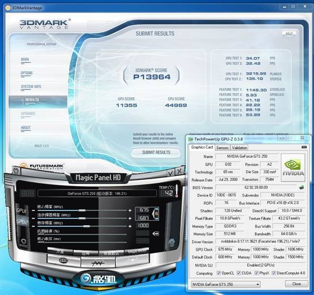This screenshot has height=295, width=314.
Task: Click the home icon in Magic Panel
Action: pyautogui.click(x=171, y=243)
